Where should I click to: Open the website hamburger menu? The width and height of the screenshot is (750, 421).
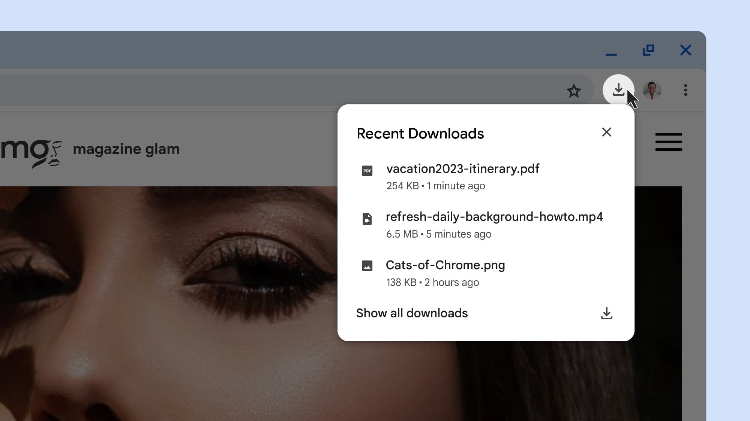[668, 142]
